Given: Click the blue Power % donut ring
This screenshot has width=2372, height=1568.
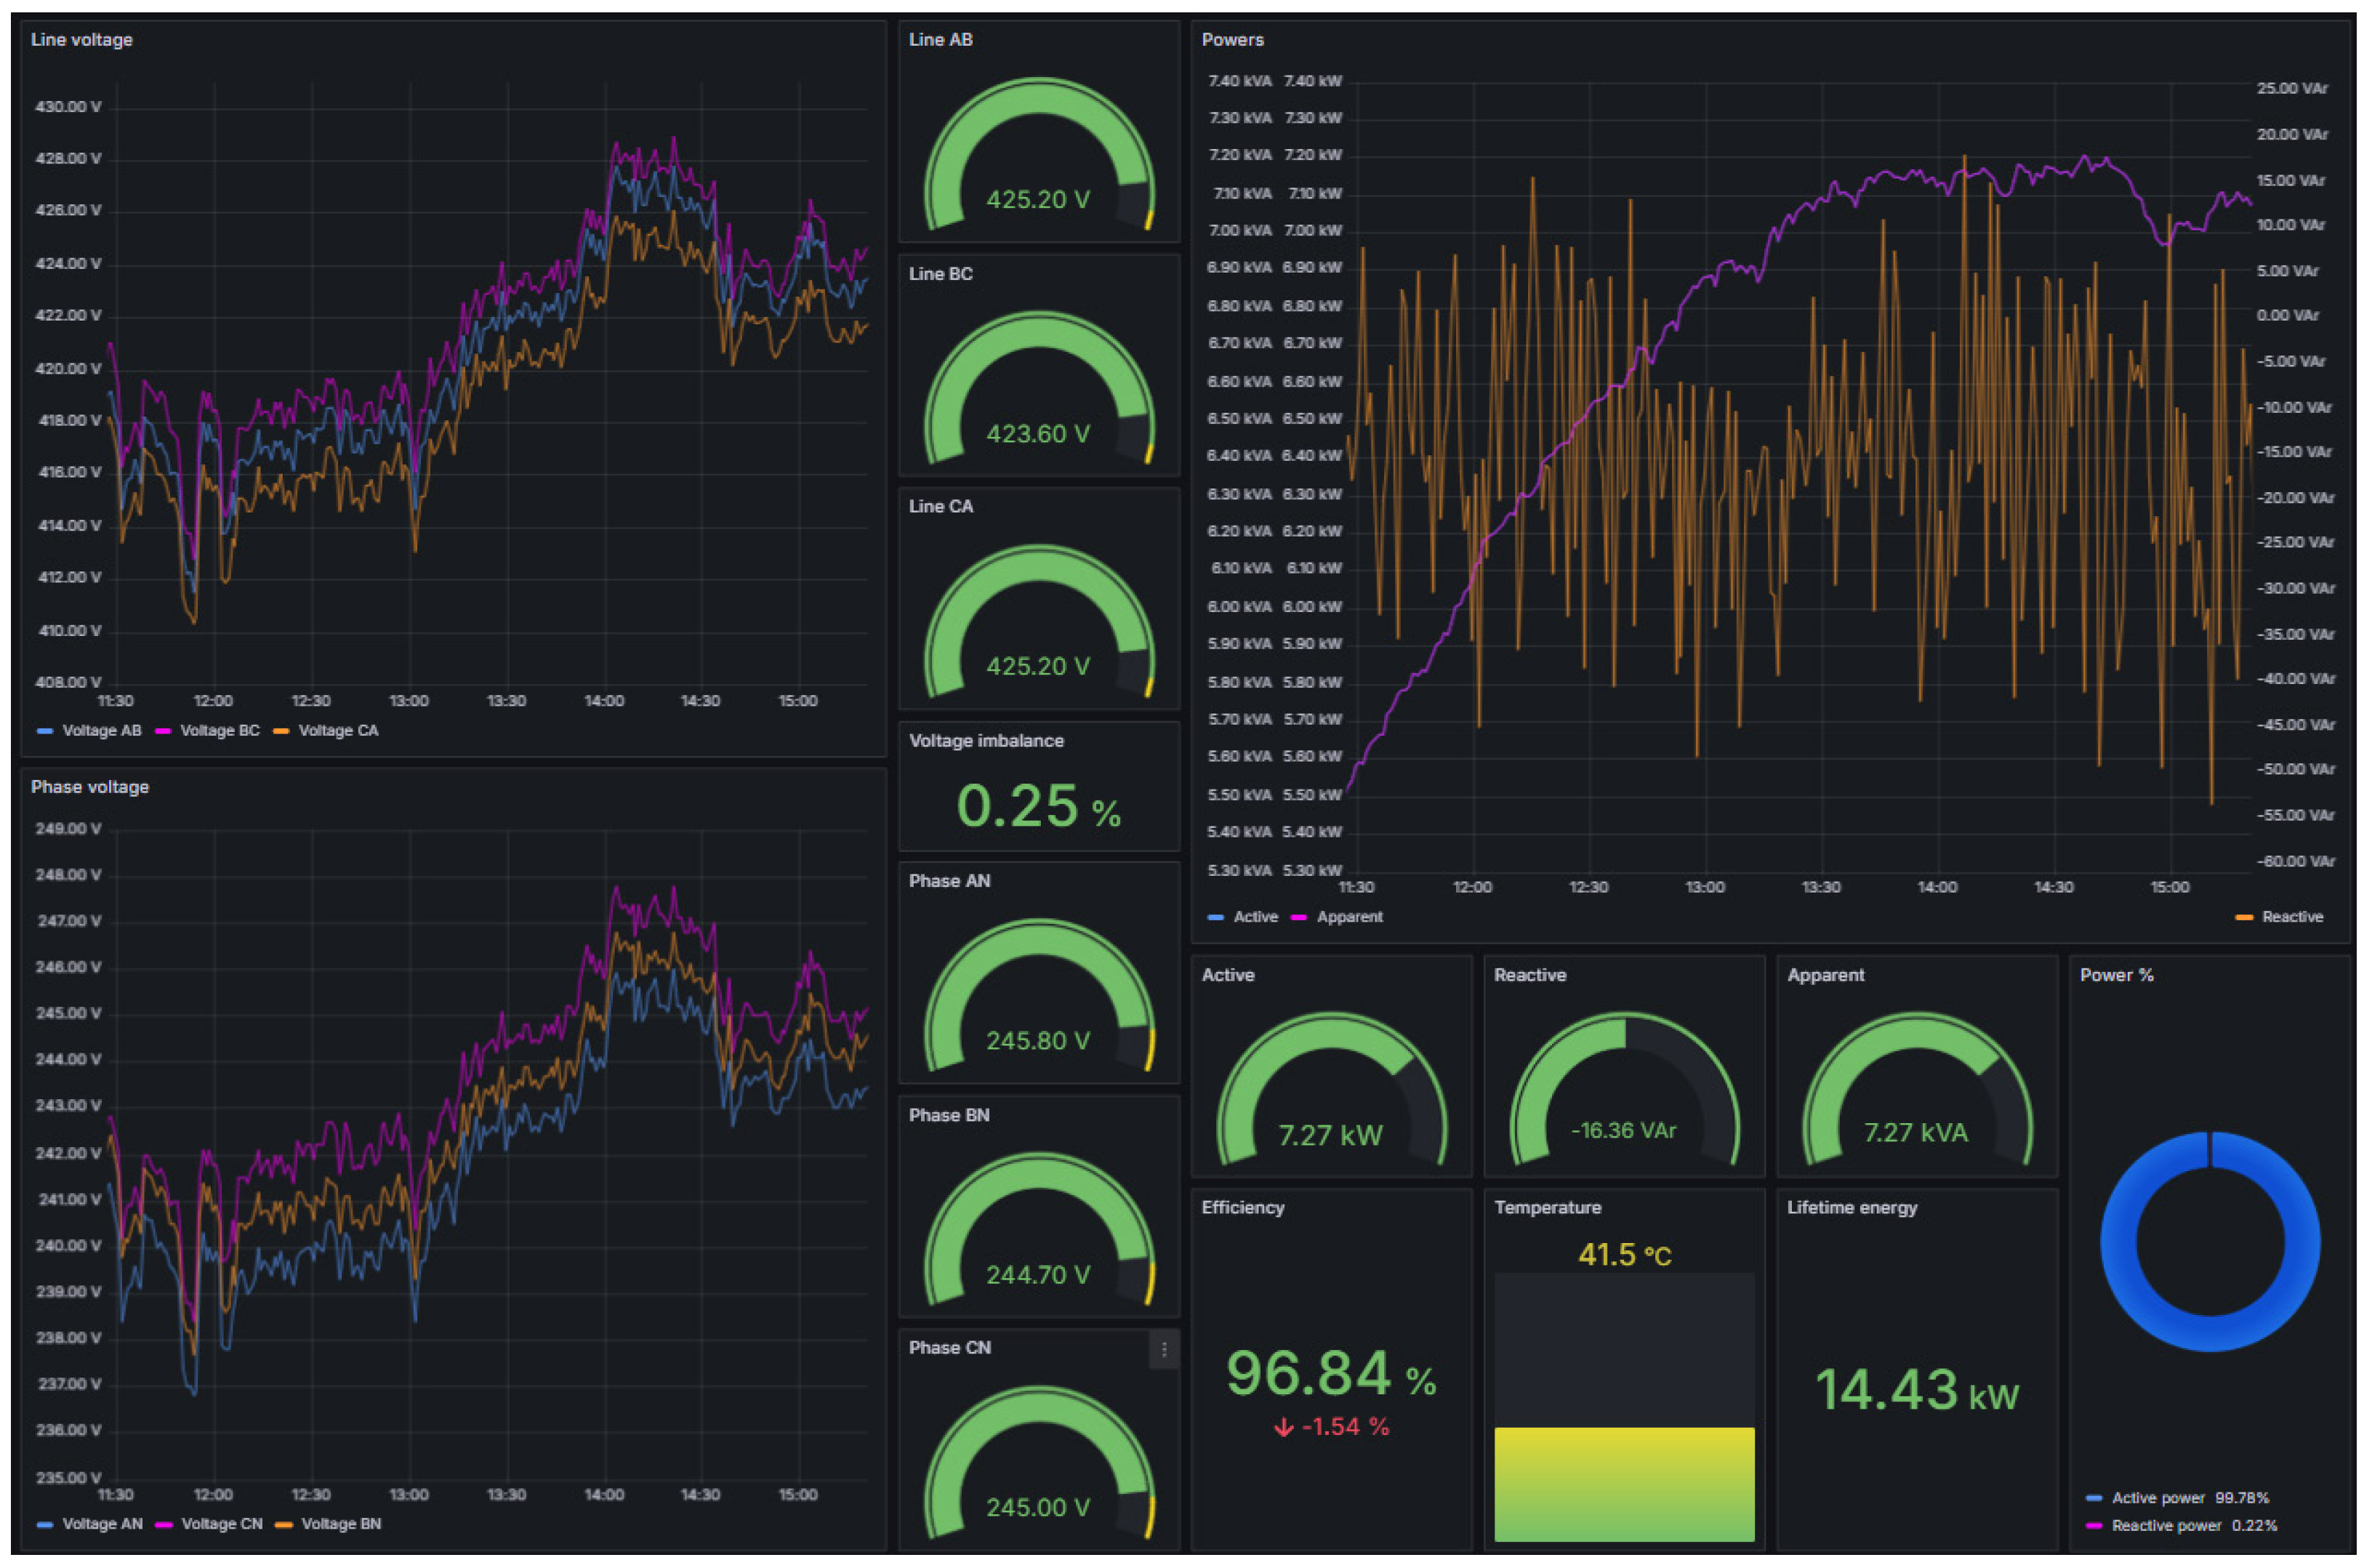Looking at the screenshot, I should point(2120,1243).
